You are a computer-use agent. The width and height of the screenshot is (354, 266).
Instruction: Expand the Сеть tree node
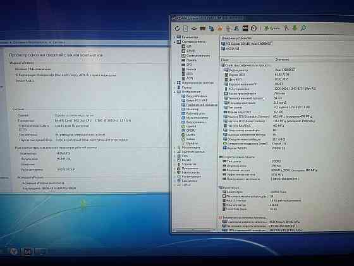pyautogui.click(x=174, y=156)
